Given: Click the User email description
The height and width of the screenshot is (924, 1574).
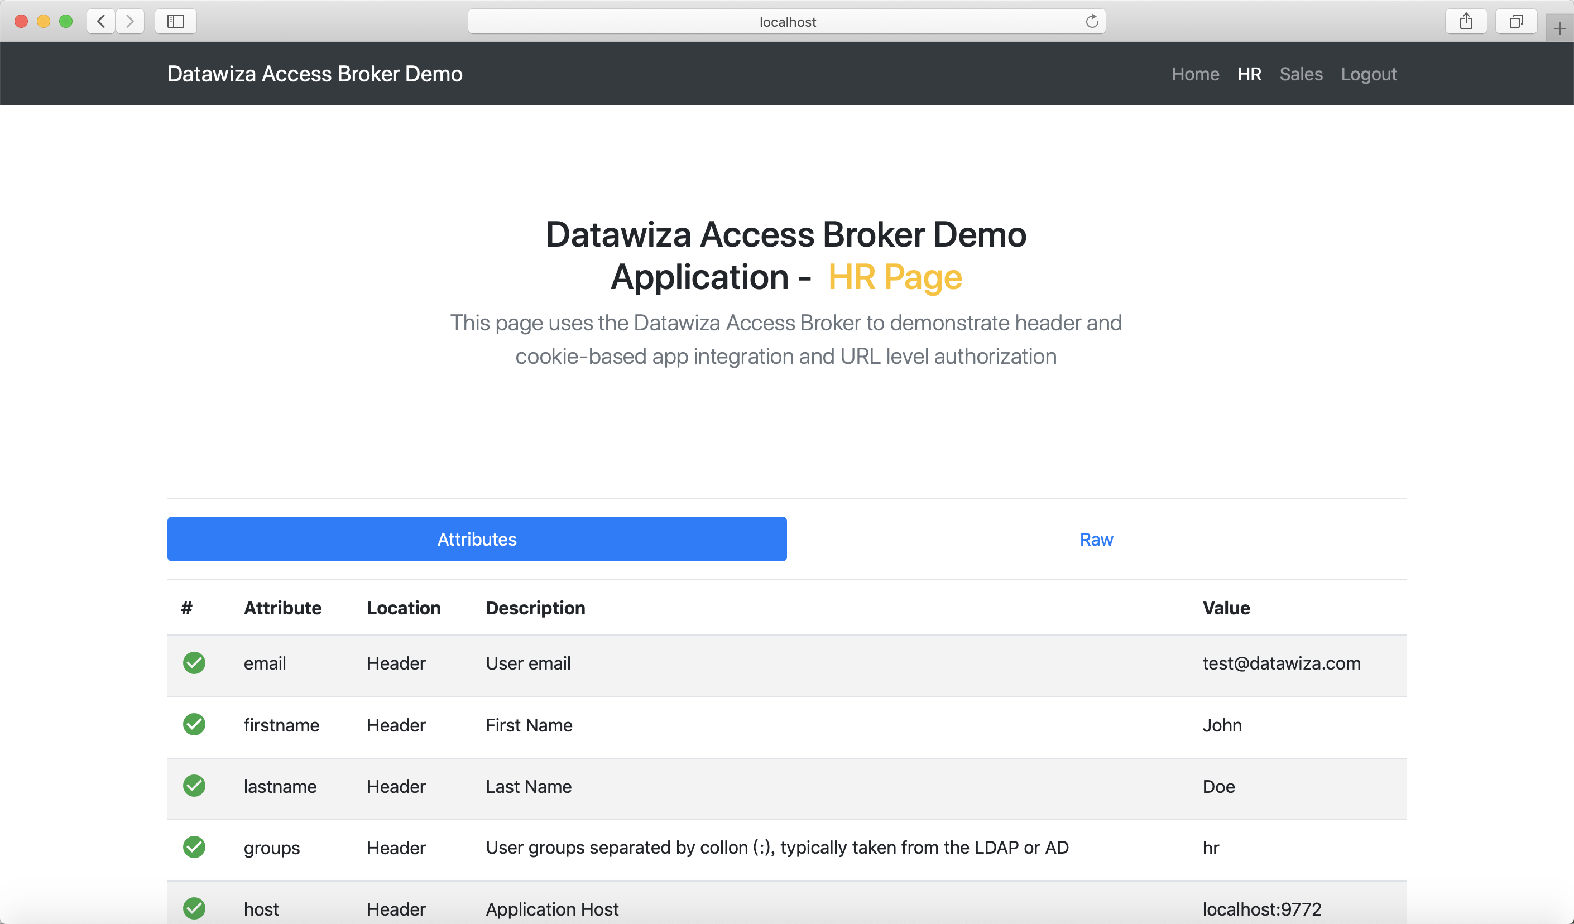Looking at the screenshot, I should pos(528,663).
